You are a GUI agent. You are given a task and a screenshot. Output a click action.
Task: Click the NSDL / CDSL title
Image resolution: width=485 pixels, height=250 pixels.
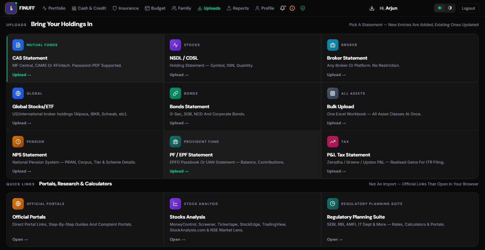tap(184, 58)
